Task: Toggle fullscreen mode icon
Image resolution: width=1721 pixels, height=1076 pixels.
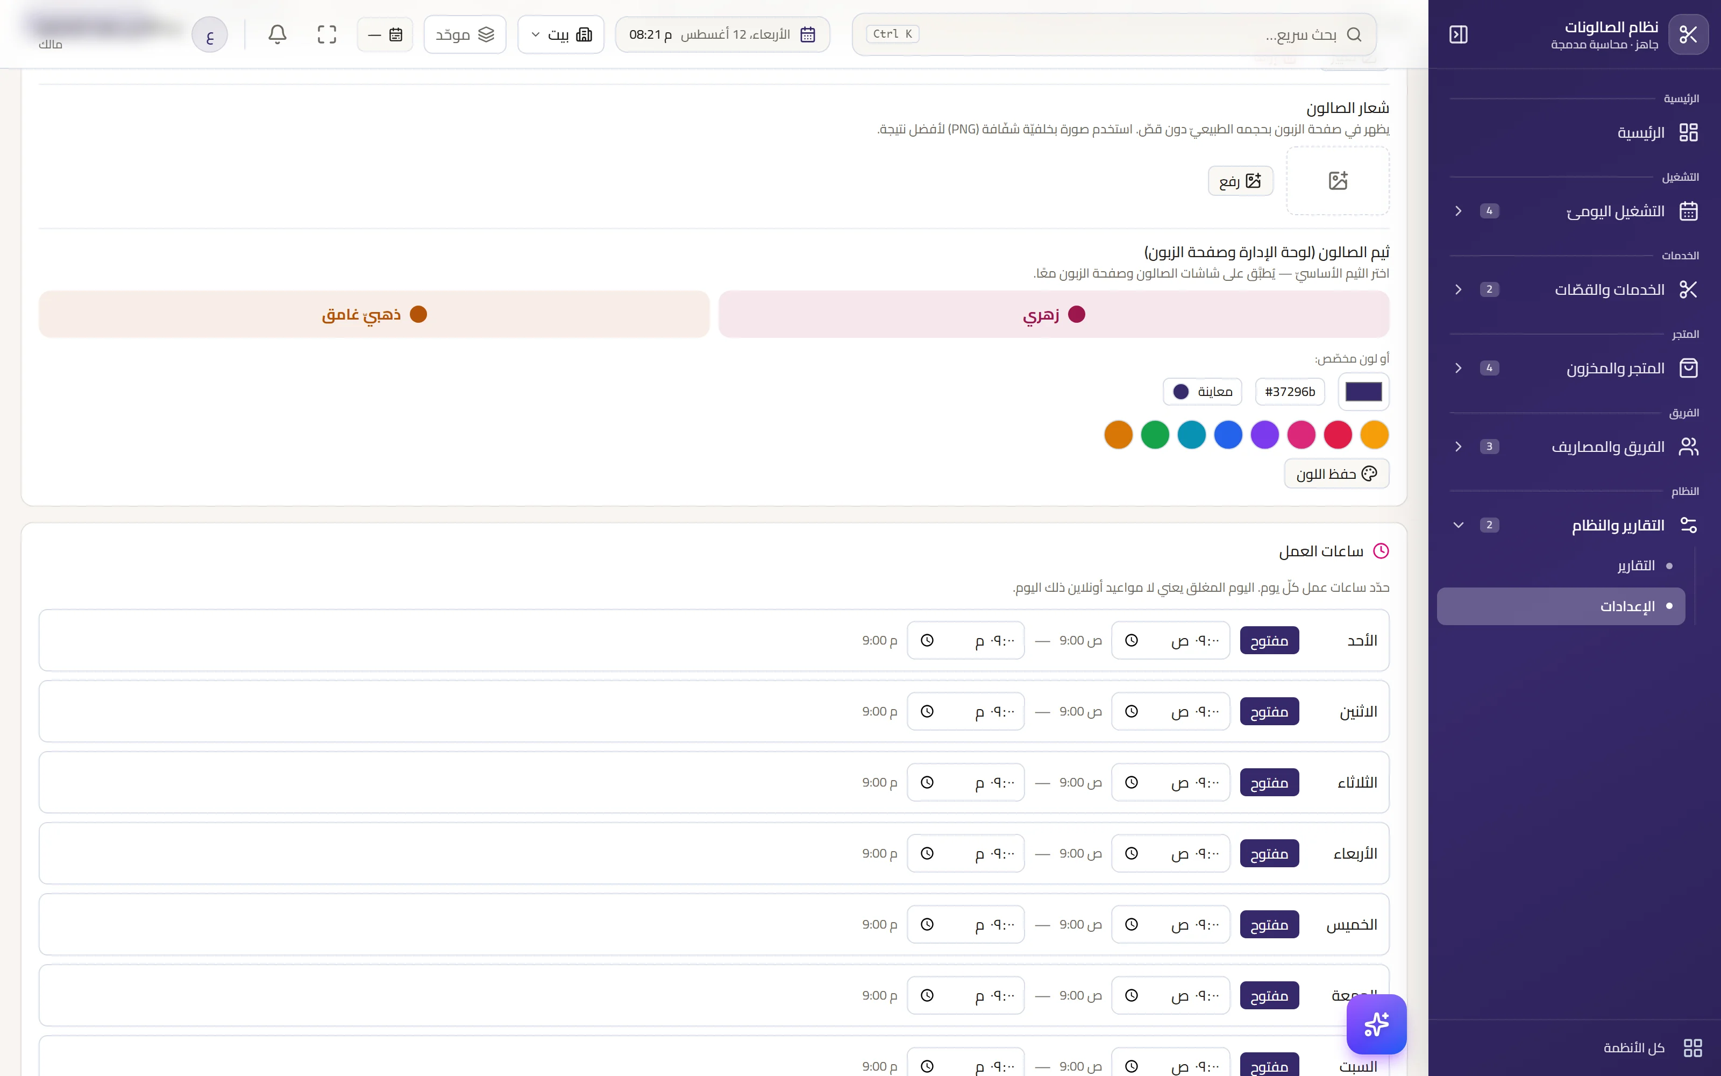Action: pos(327,34)
